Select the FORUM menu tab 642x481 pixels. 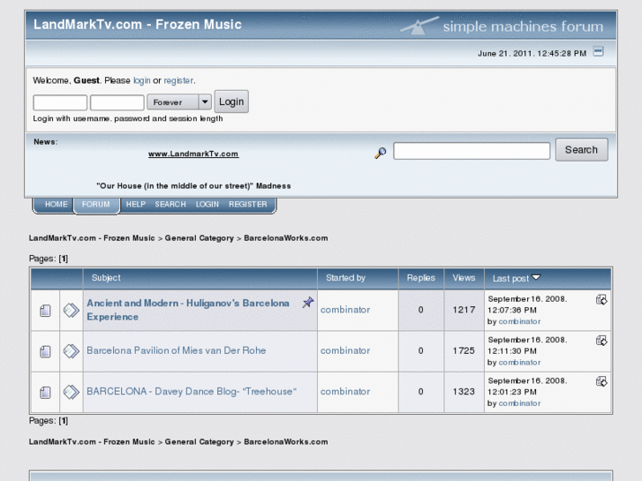click(x=95, y=204)
